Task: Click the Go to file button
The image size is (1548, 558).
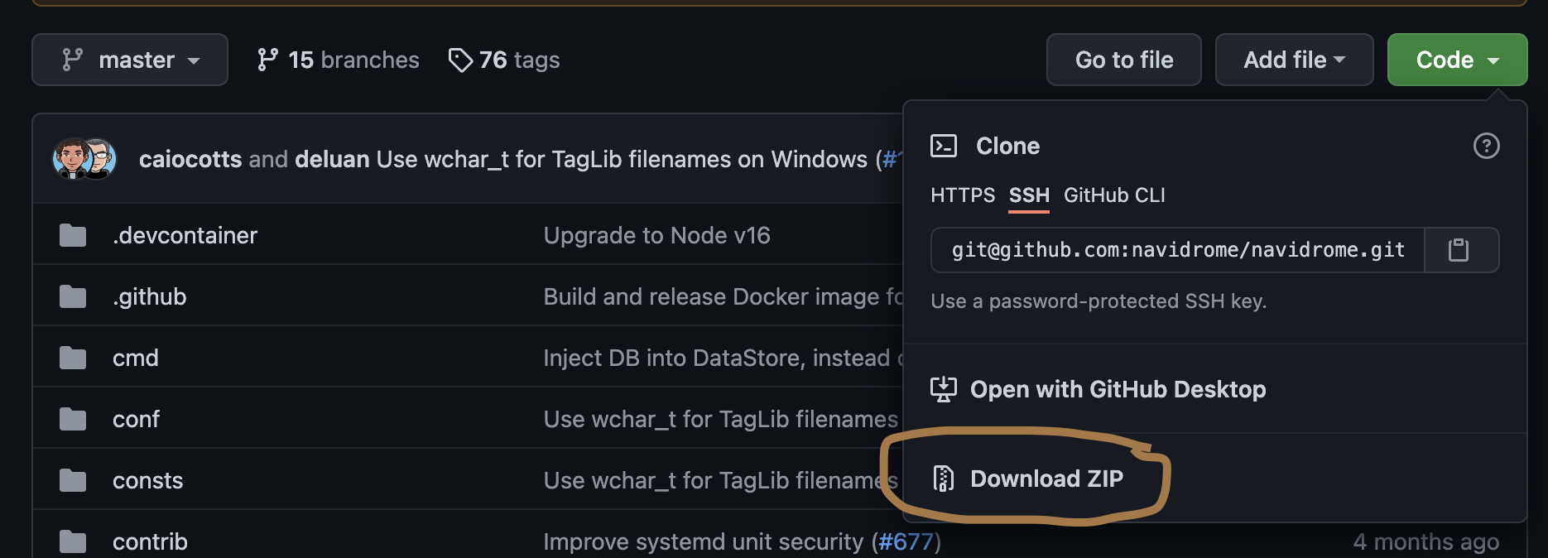Action: tap(1123, 59)
